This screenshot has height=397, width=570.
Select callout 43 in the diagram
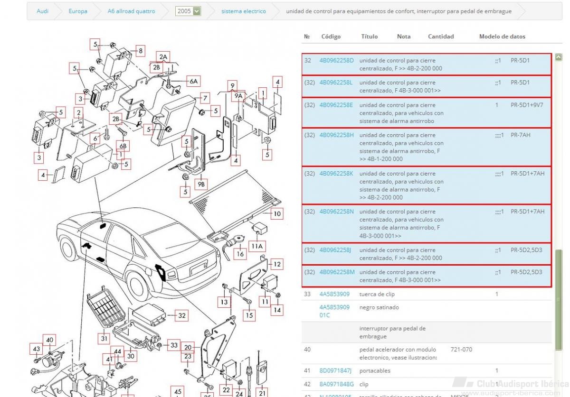click(x=36, y=350)
